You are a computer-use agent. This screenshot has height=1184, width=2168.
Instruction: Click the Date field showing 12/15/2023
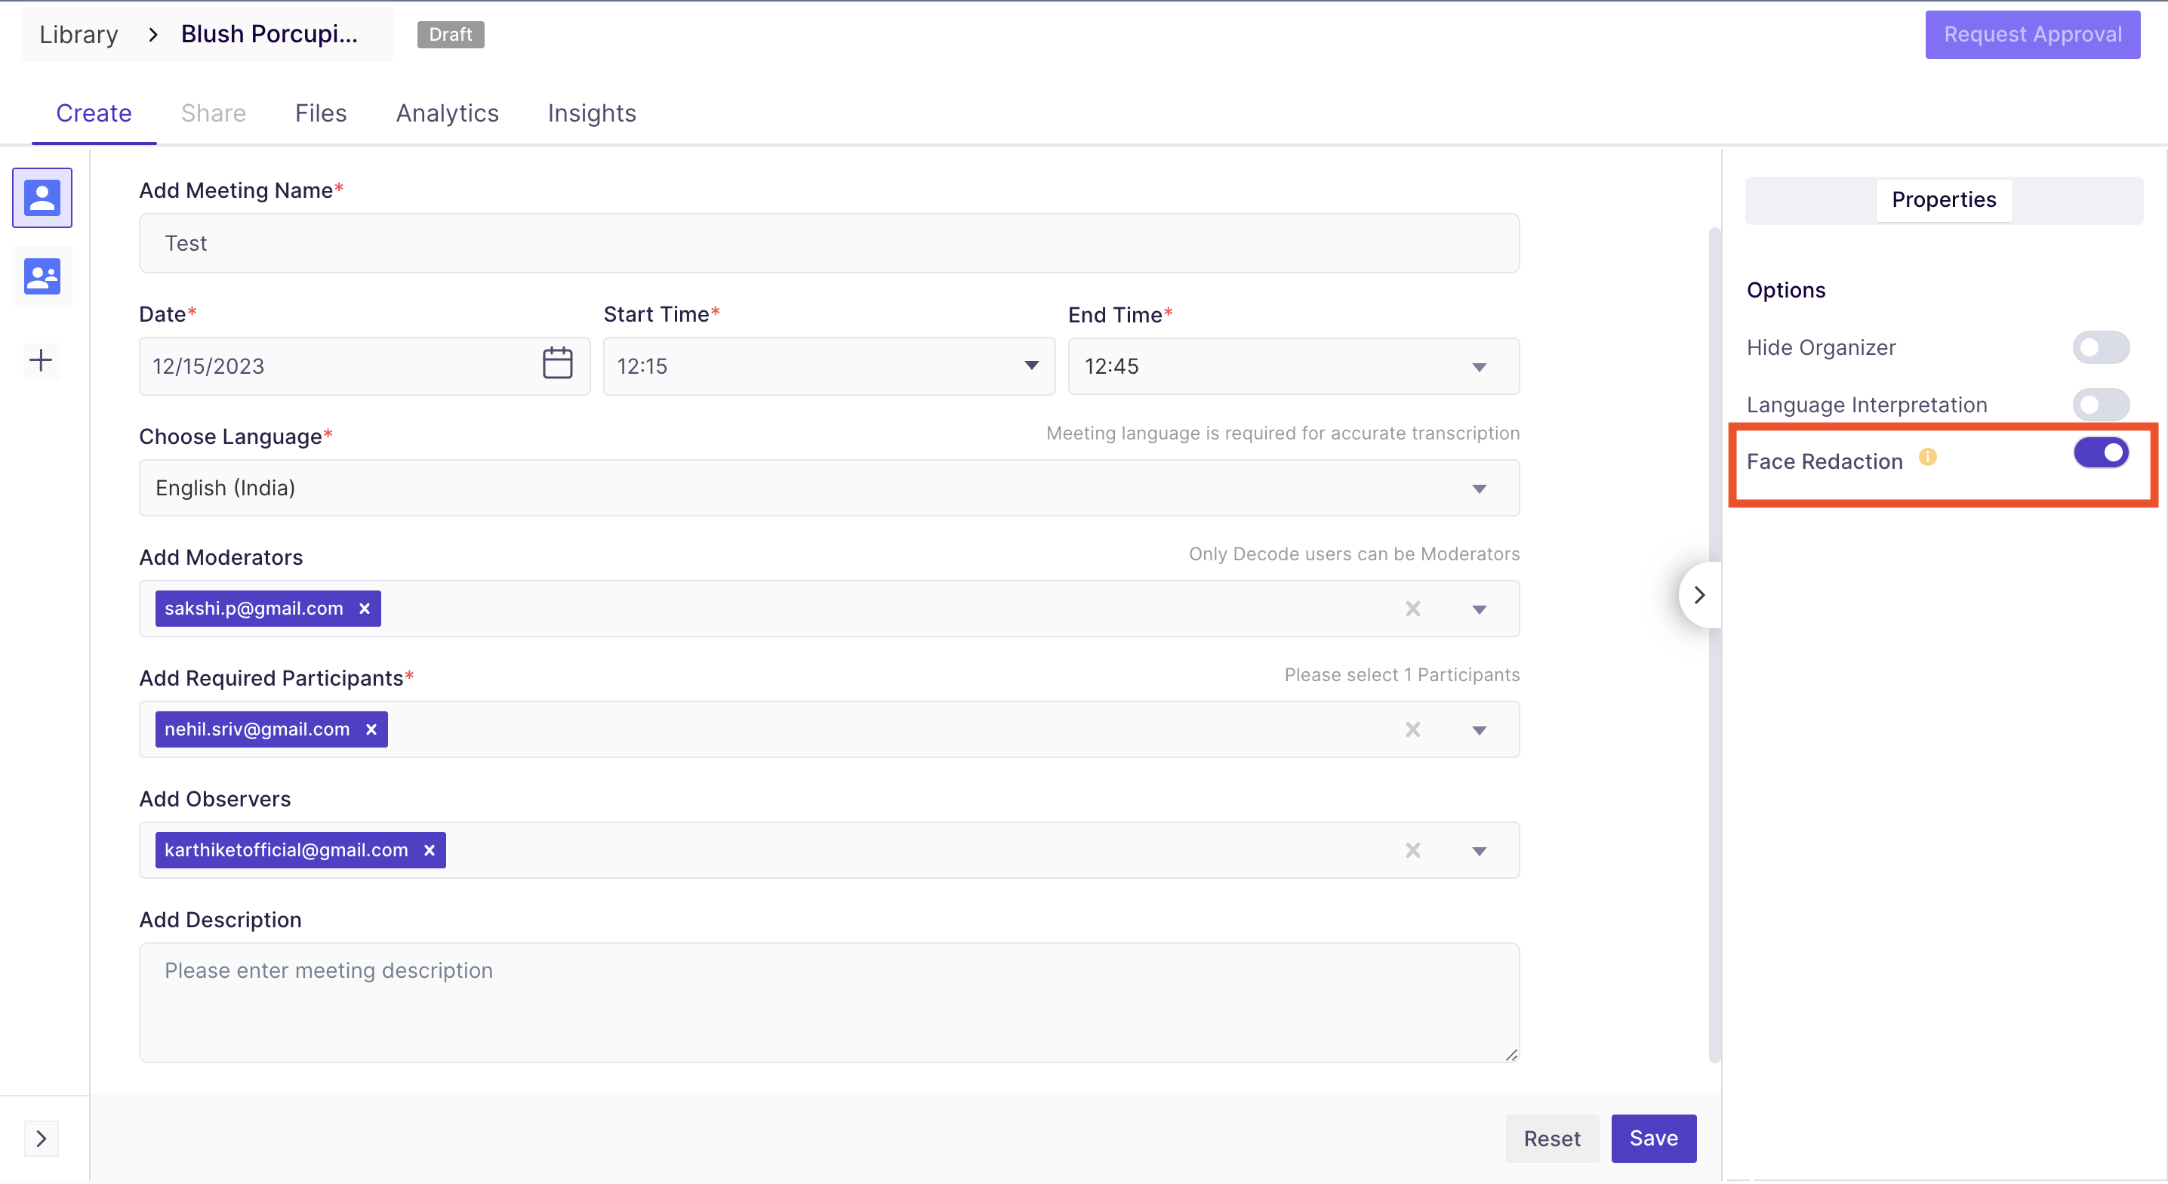tap(365, 366)
